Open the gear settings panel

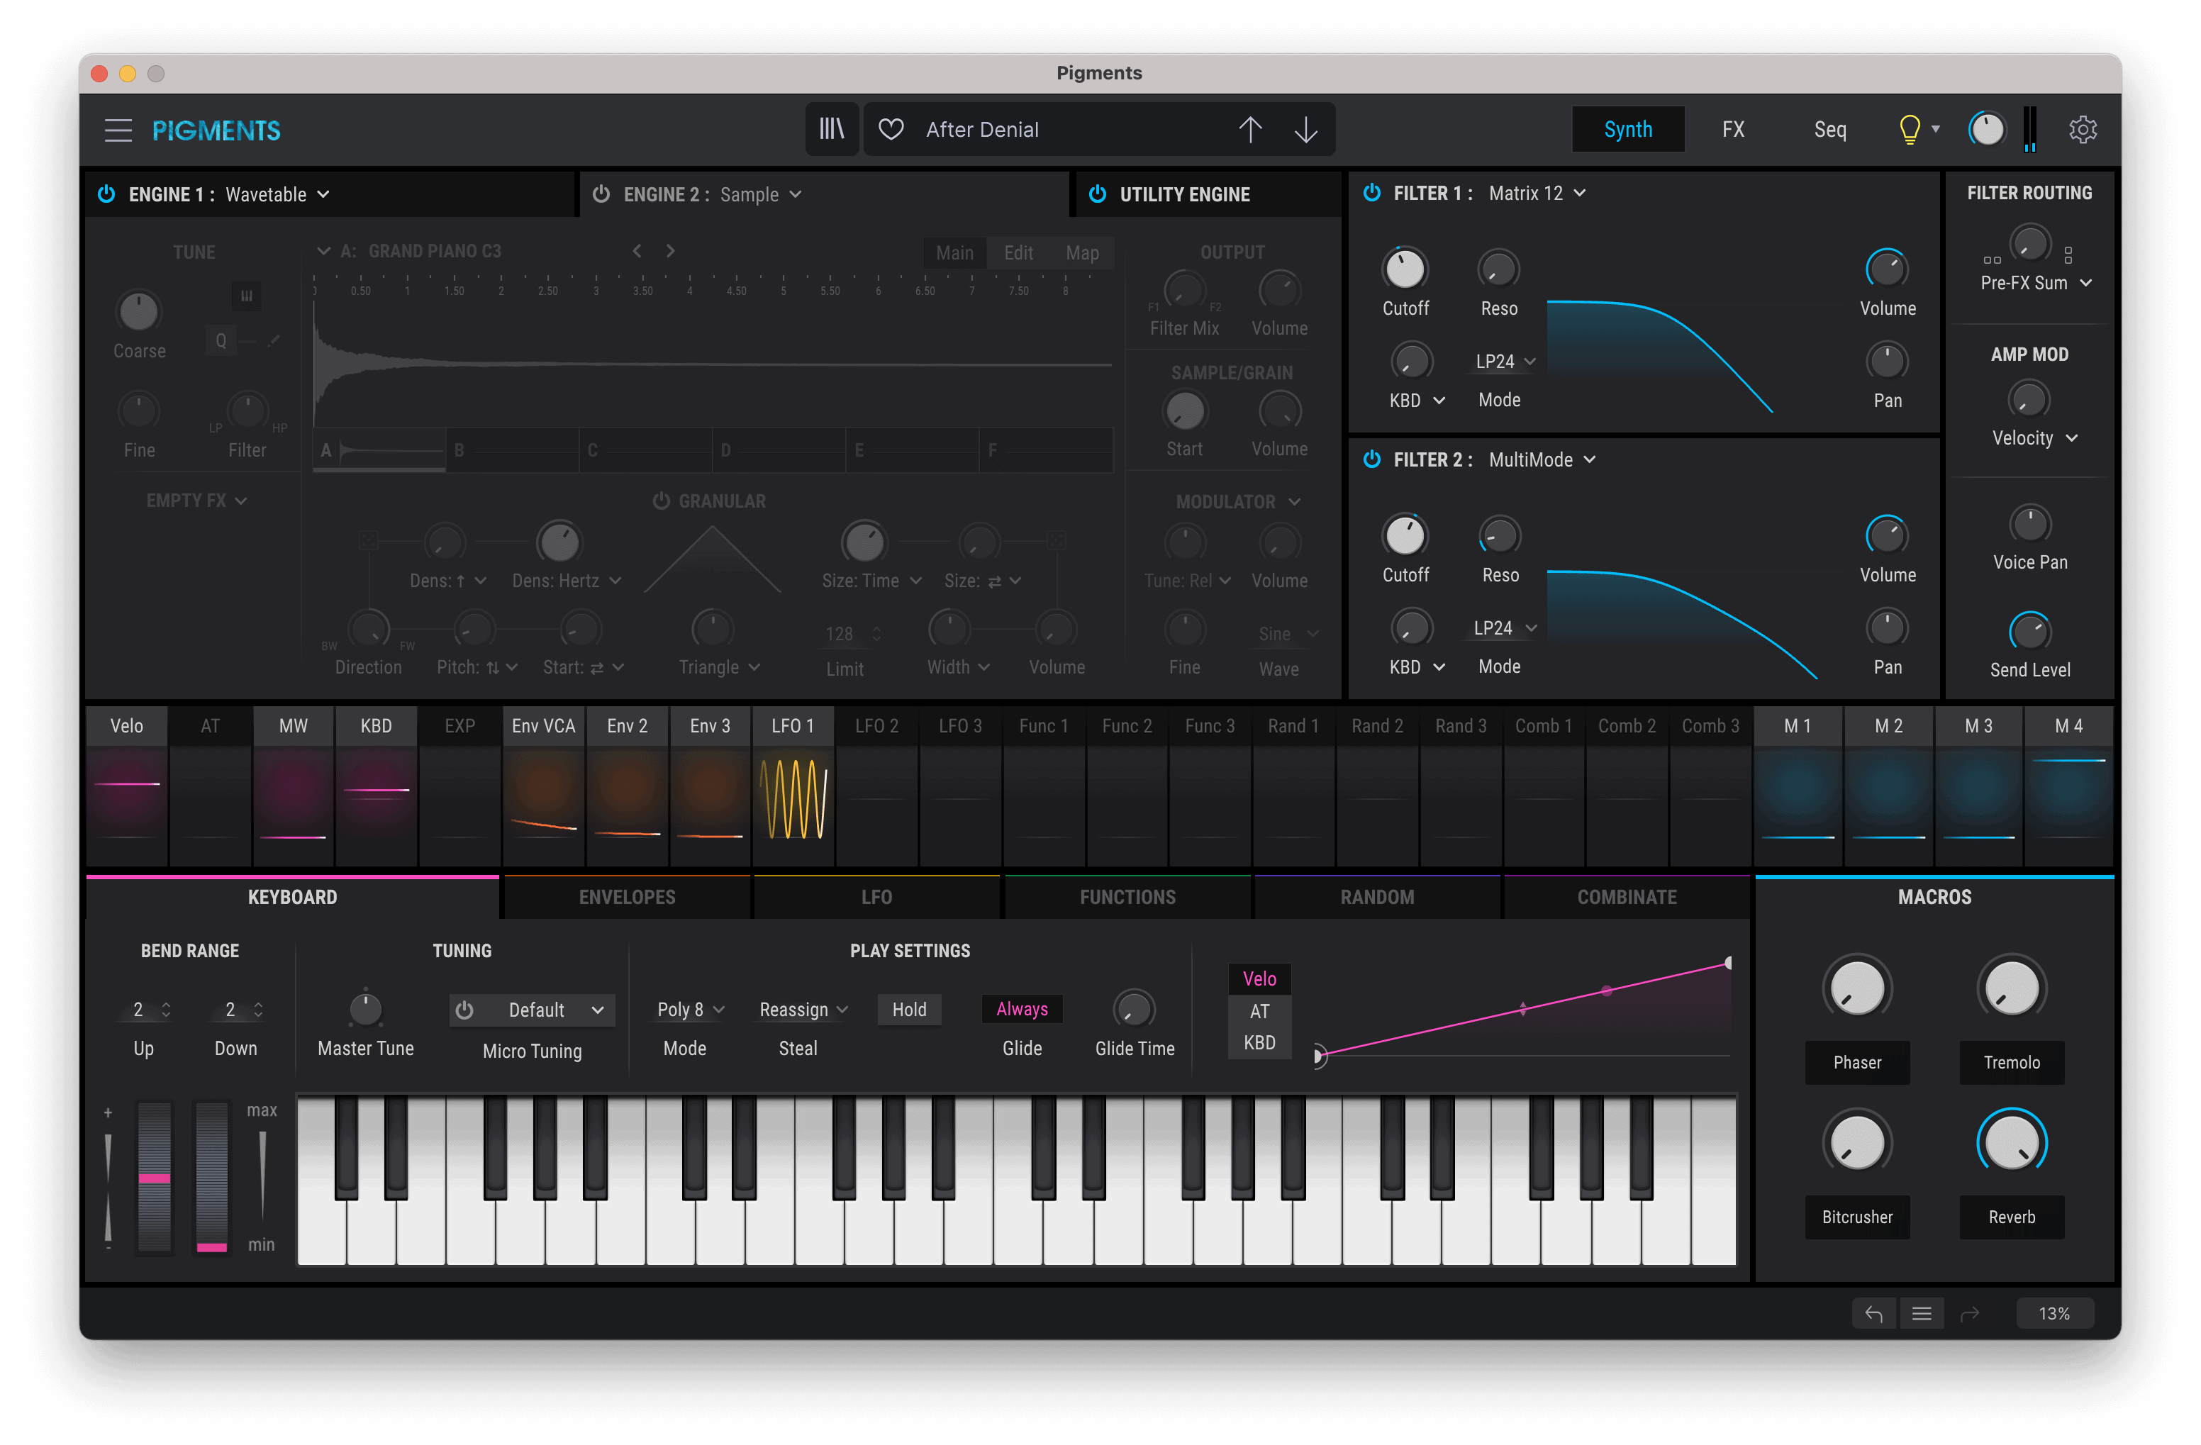(x=2083, y=130)
